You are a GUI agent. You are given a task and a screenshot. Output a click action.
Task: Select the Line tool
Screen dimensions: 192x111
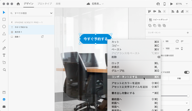coord(4,41)
